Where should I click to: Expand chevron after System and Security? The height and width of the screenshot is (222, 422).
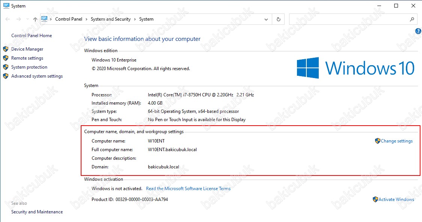coord(135,19)
